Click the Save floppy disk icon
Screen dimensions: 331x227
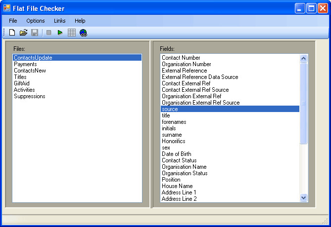coord(35,33)
